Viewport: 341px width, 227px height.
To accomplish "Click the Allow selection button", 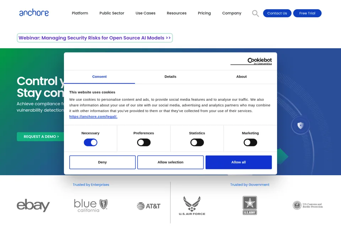I will point(170,162).
